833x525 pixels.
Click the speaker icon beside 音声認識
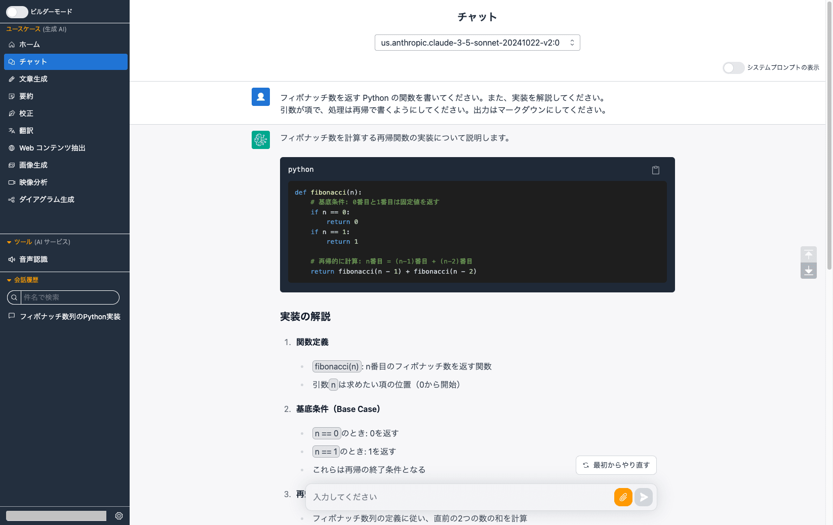tap(12, 259)
